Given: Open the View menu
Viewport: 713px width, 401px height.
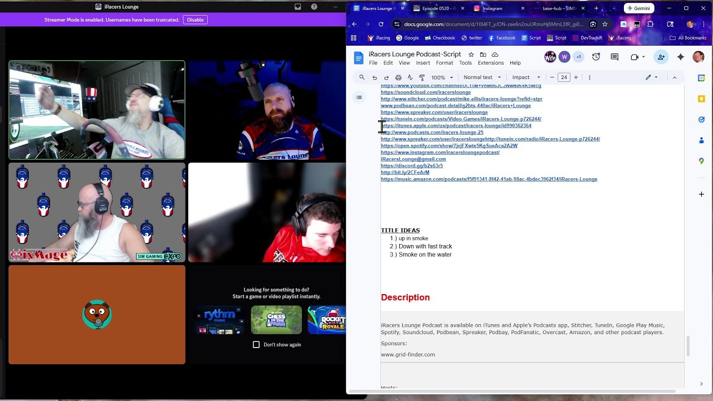Looking at the screenshot, I should tap(404, 63).
